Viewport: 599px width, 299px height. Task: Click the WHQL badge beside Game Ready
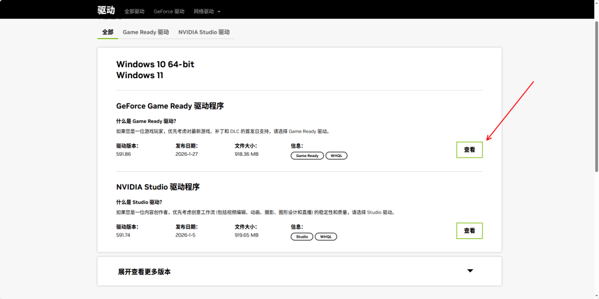point(336,156)
